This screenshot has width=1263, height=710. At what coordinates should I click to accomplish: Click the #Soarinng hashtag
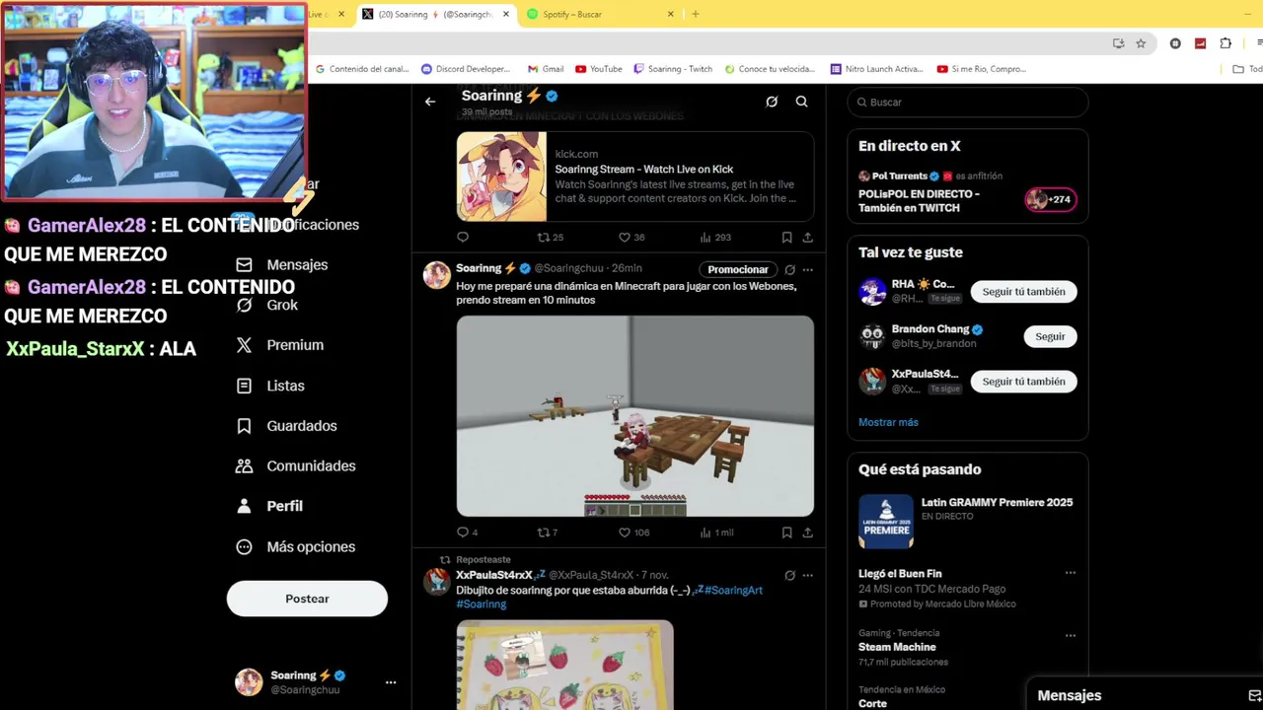coord(481,603)
